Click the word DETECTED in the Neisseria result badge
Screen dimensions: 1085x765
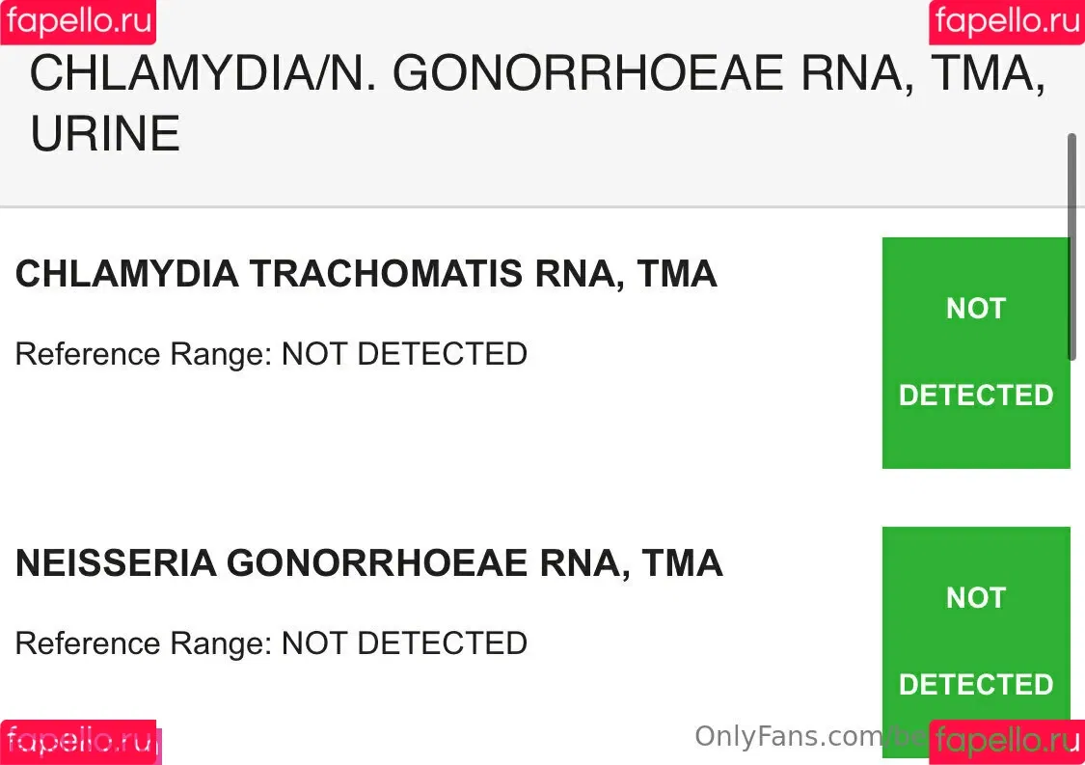(975, 685)
